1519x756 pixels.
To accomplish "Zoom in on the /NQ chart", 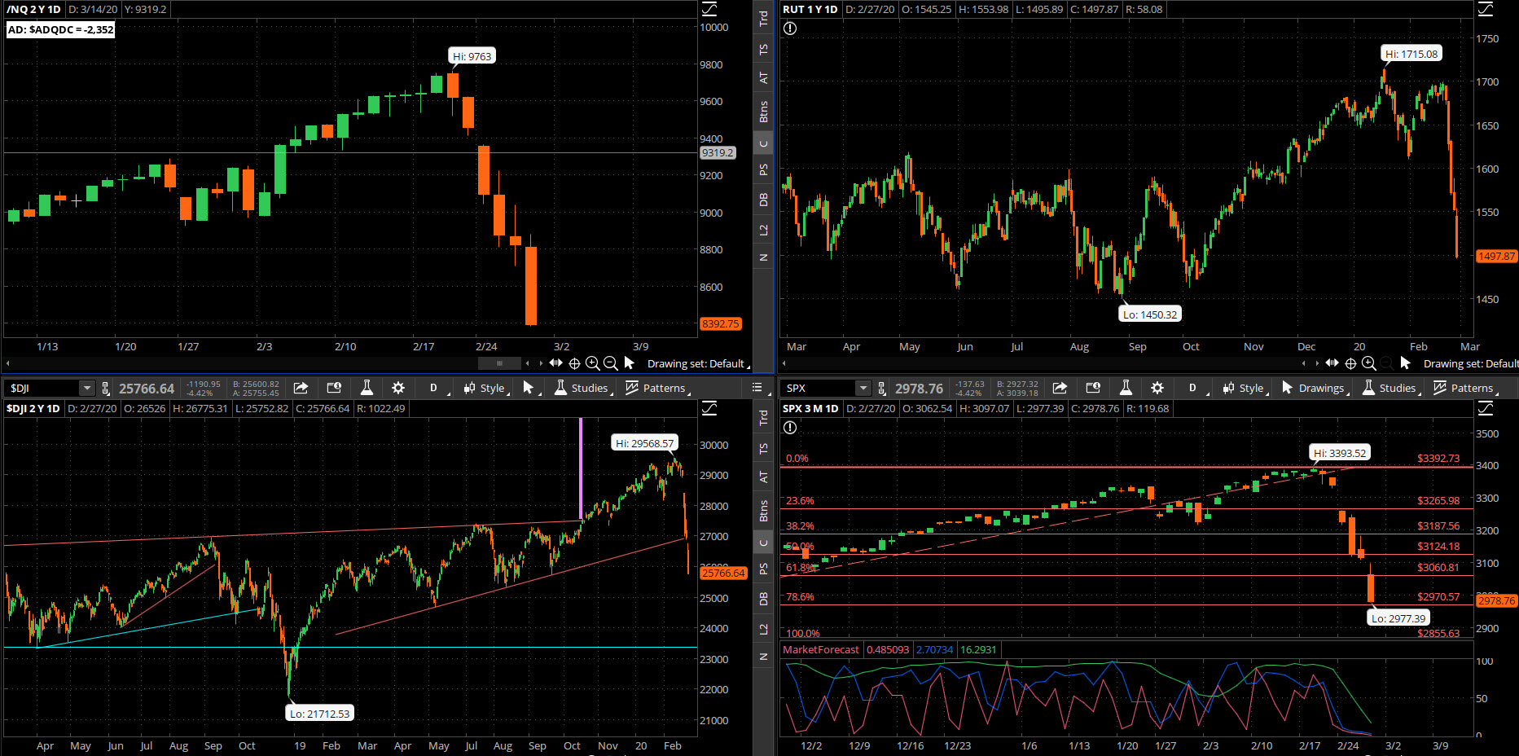I will (x=593, y=363).
